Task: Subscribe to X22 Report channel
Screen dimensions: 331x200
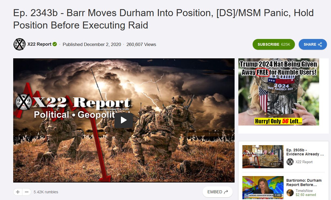Action: click(x=274, y=44)
